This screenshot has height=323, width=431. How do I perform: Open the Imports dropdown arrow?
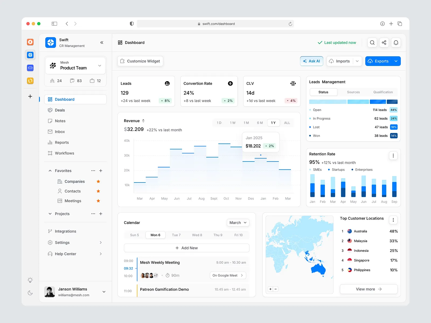point(357,61)
